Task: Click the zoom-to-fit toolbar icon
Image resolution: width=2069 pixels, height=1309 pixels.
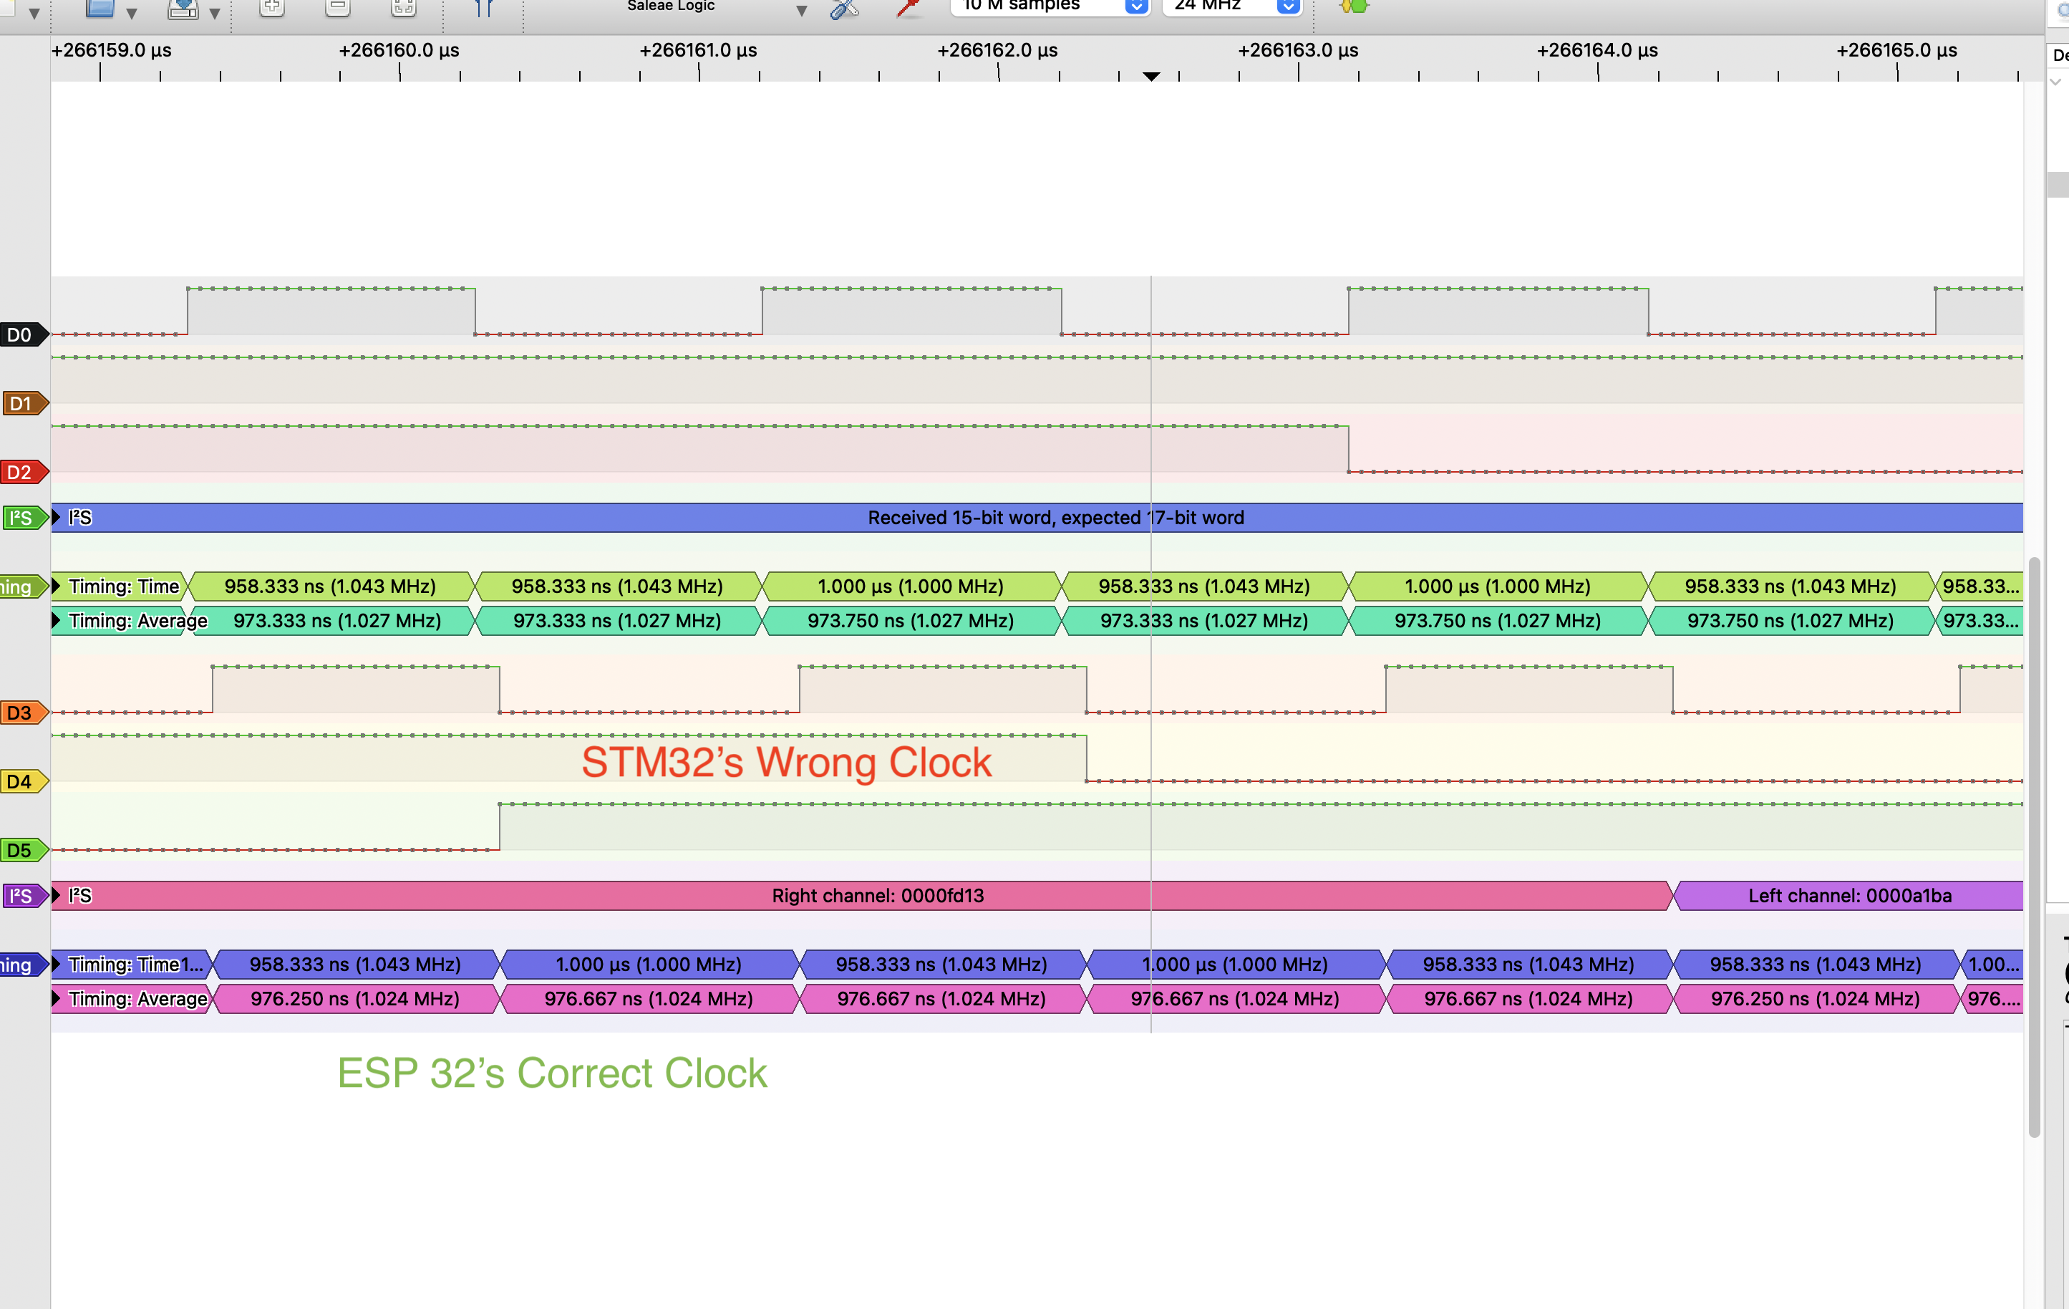Action: tap(403, 7)
